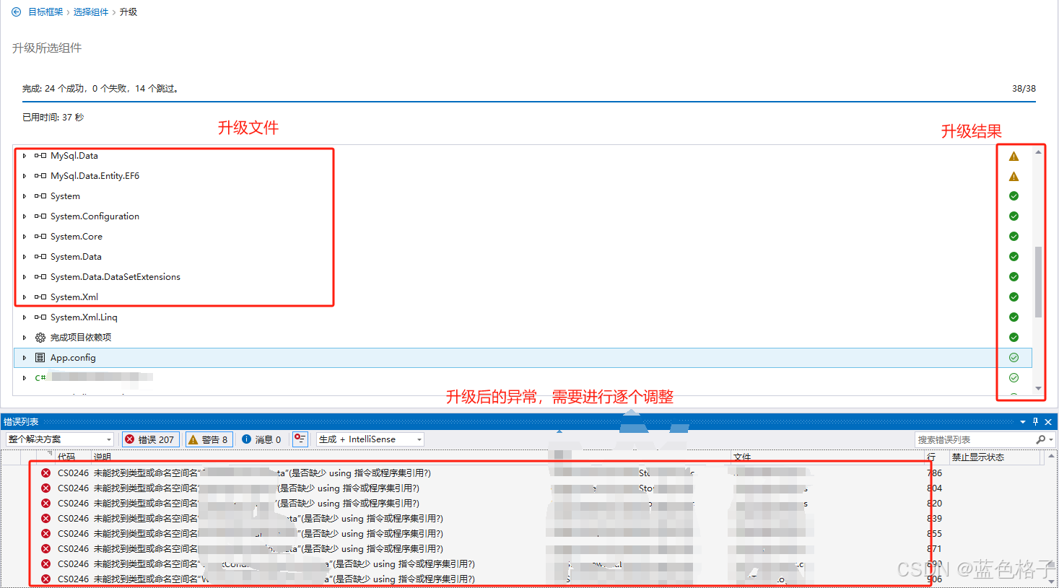Click the gear icon beside 完成项目依赖项
The height and width of the screenshot is (588, 1059).
click(x=40, y=338)
